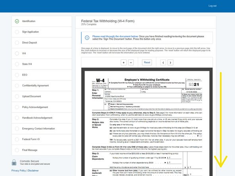Click the '25% Complete' progress text
The width and height of the screenshot is (235, 176).
point(89,25)
